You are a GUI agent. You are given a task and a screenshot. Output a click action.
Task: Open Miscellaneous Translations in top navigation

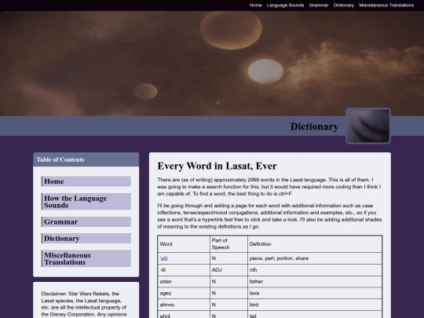(386, 5)
